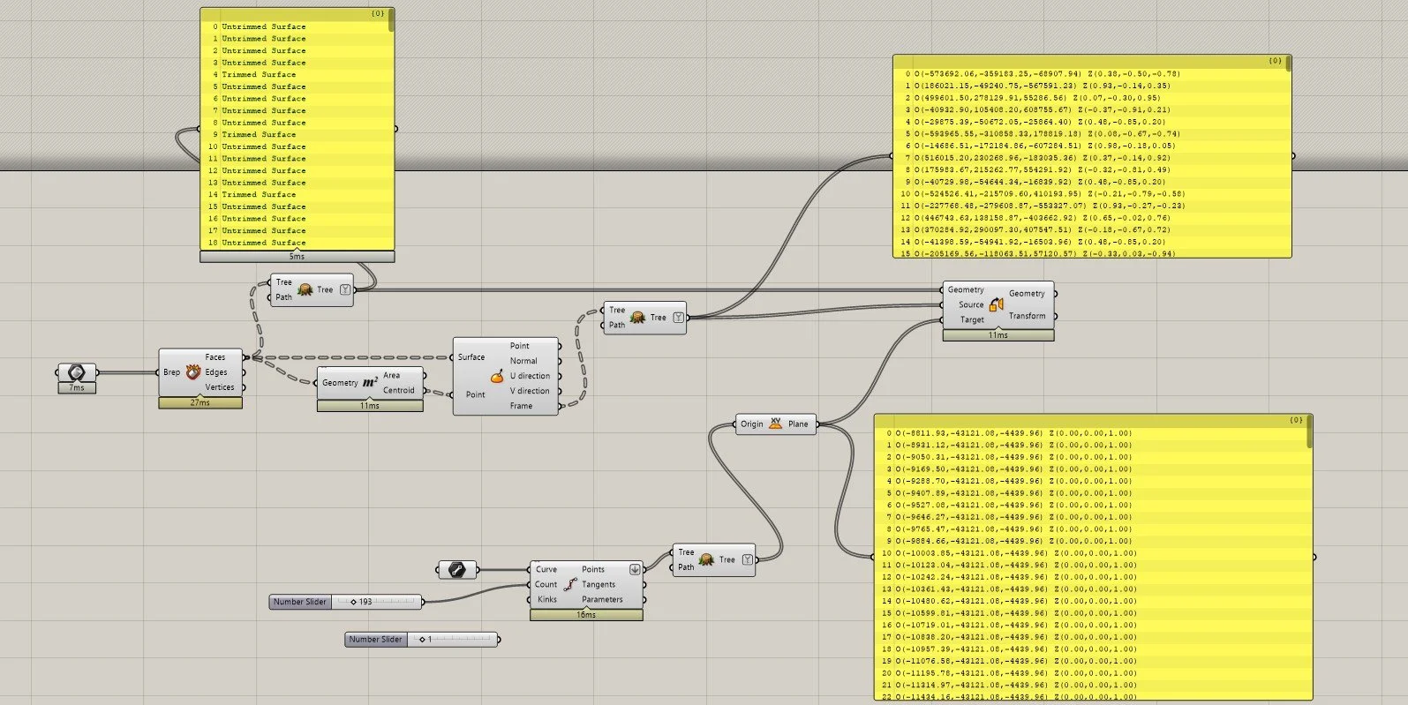
Task: Click the 16ms profiler label under Divide Curve
Action: (586, 615)
